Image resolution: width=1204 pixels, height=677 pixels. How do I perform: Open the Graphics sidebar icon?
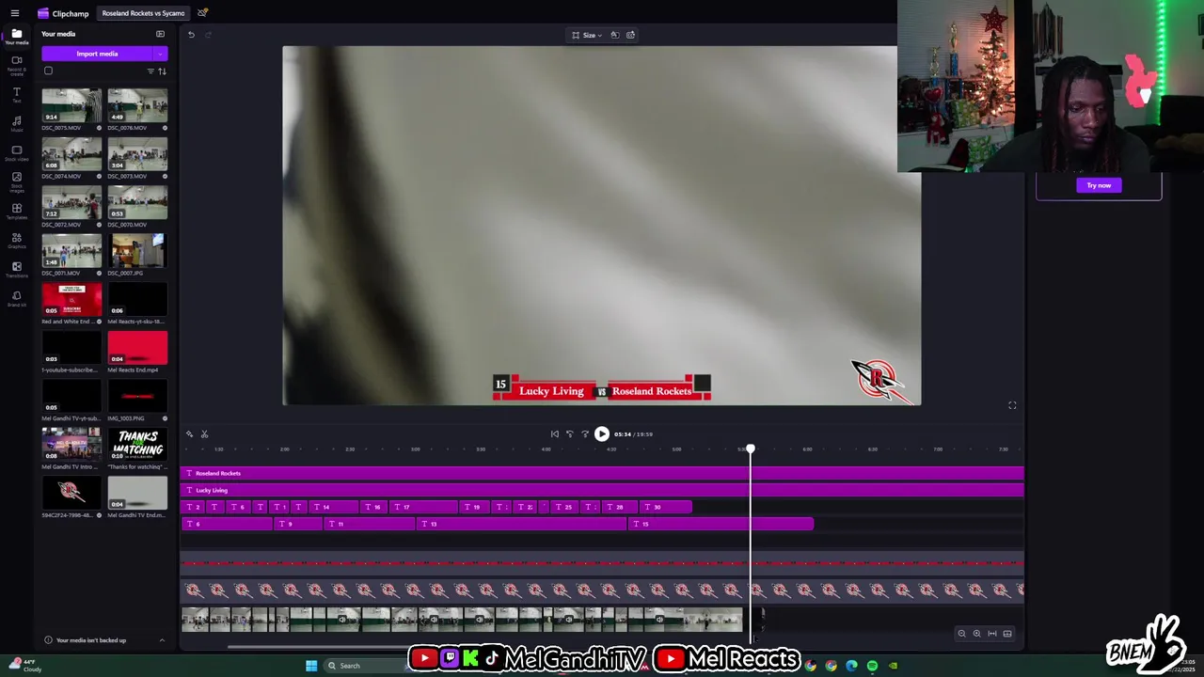16,240
